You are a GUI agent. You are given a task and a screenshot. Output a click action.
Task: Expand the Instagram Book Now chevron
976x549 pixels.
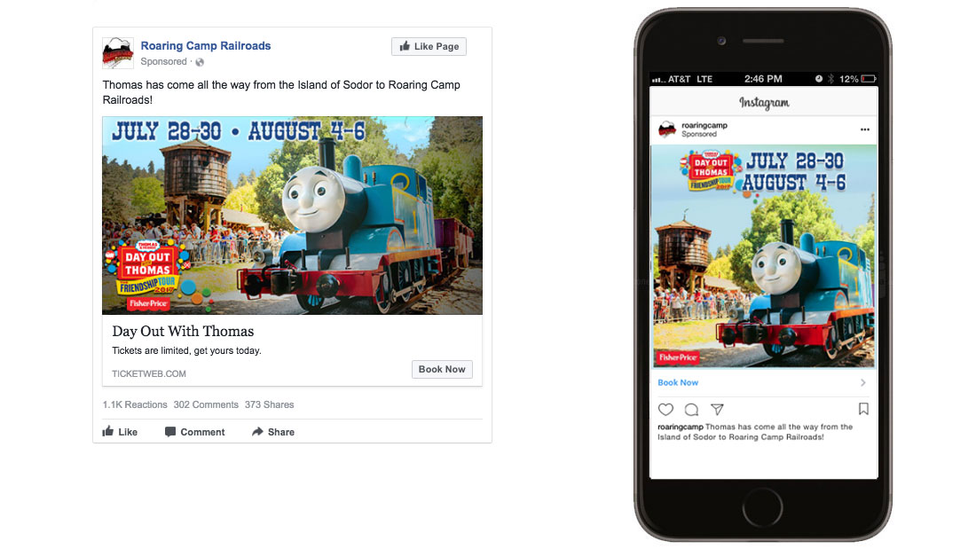click(862, 382)
